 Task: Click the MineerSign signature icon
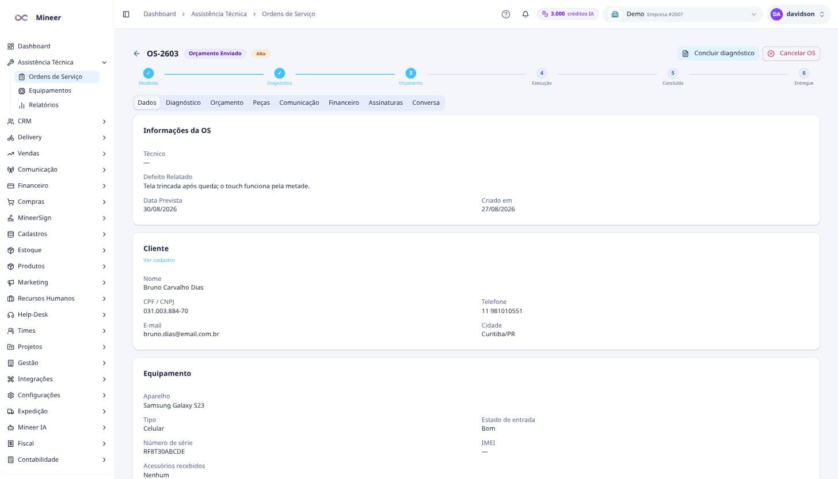pos(11,218)
